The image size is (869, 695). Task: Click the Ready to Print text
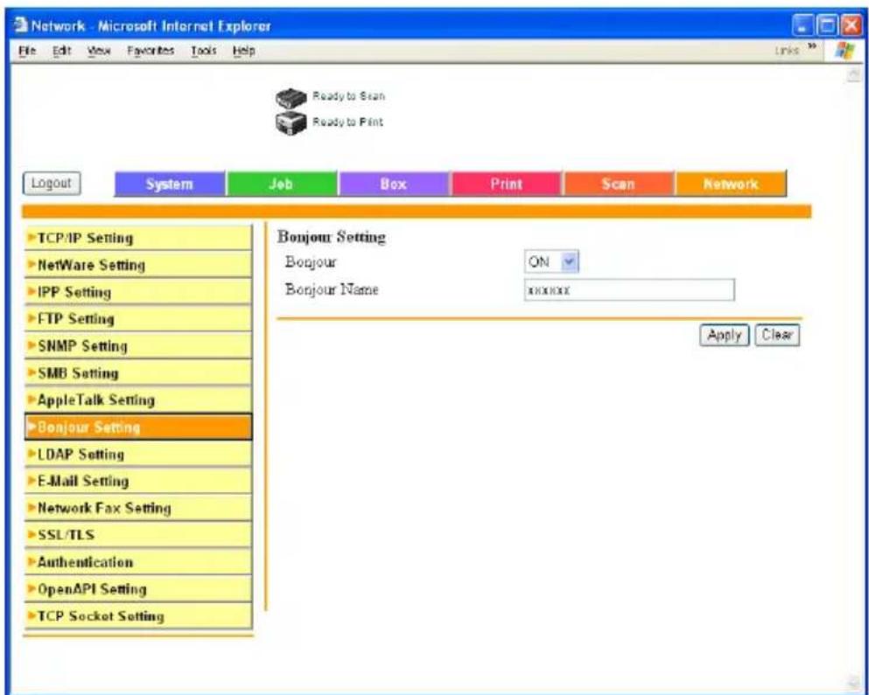347,122
